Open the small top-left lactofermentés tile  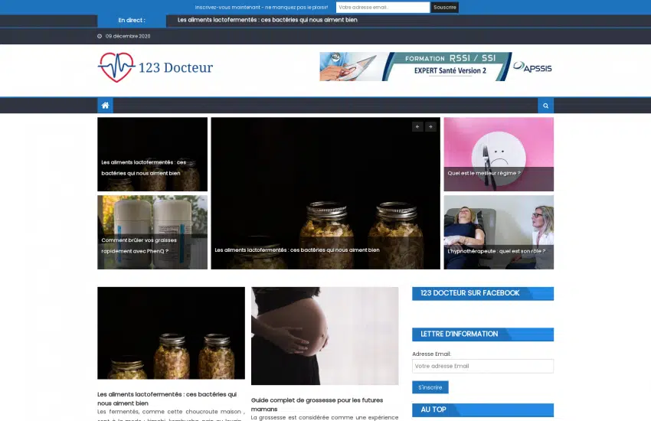152,155
